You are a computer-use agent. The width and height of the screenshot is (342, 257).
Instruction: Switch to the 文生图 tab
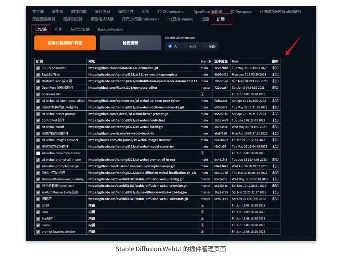click(x=38, y=12)
